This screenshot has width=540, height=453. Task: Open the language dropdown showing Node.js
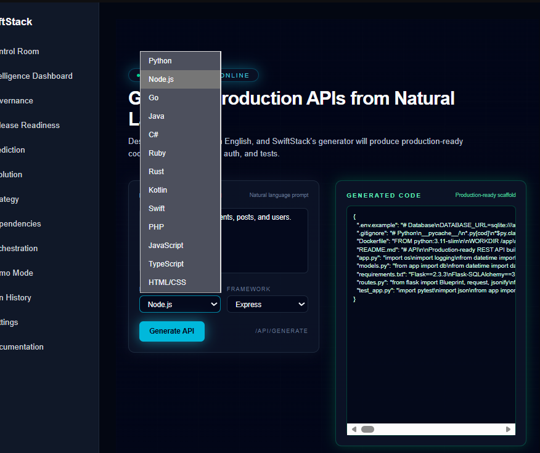coord(179,304)
